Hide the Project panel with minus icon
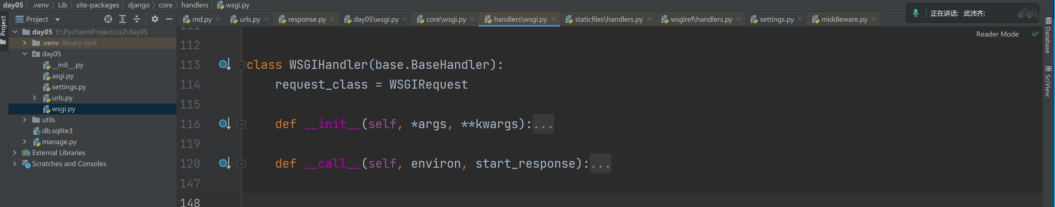1055x207 pixels. point(169,19)
